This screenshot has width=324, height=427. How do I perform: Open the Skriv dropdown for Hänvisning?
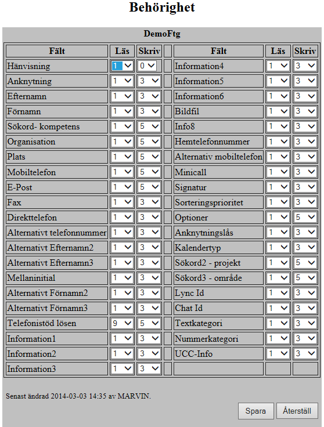pos(147,66)
